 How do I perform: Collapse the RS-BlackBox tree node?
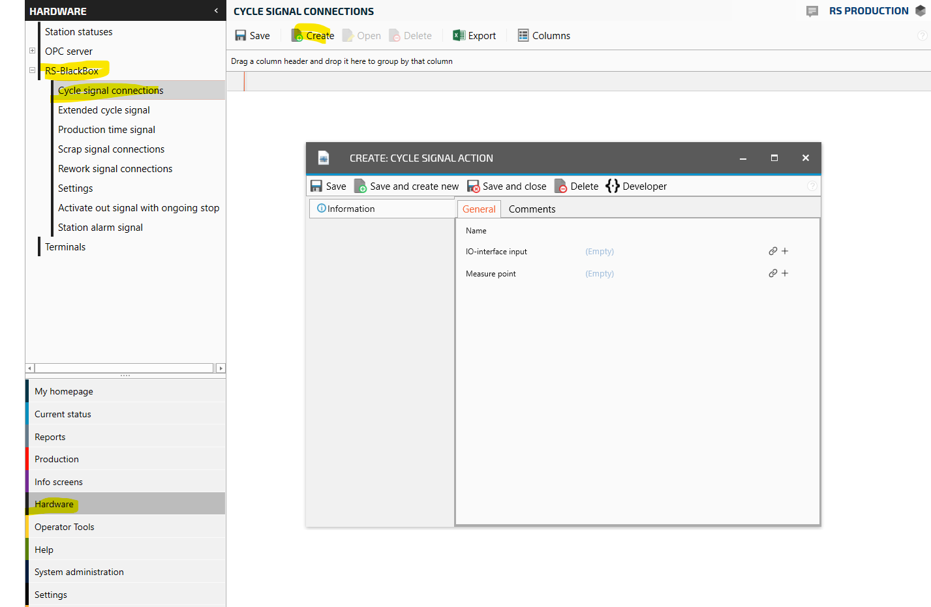pyautogui.click(x=32, y=70)
